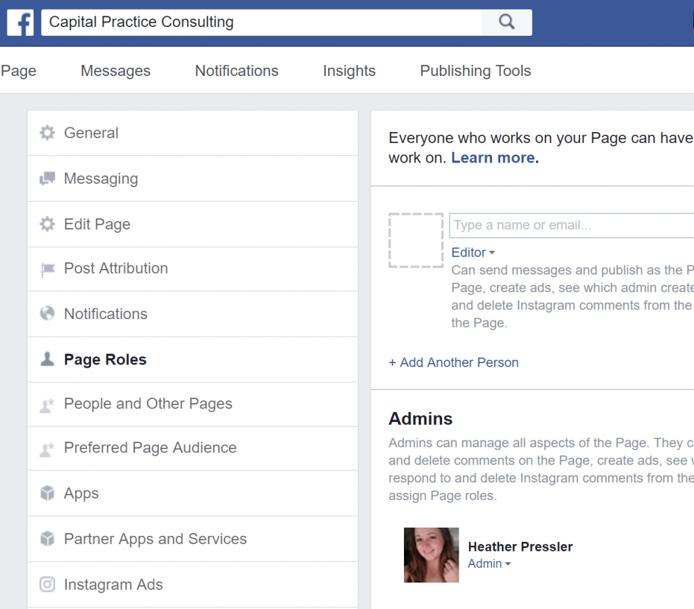694x609 pixels.
Task: Click the Page Roles person icon
Action: (x=47, y=359)
